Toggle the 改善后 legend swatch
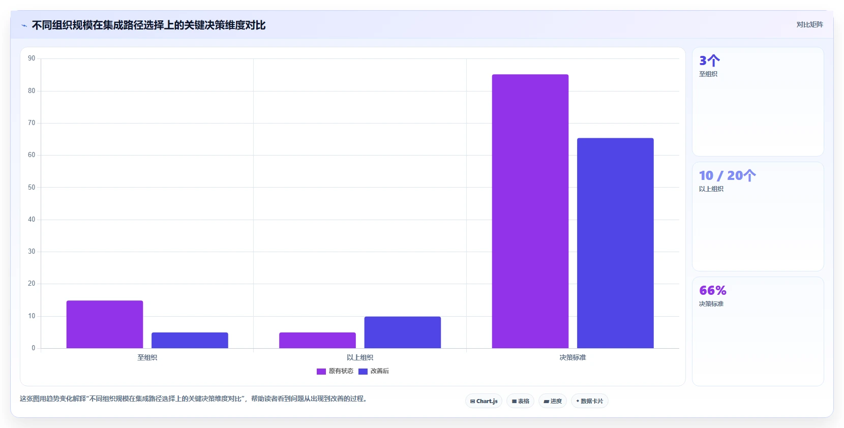Screen dimensions: 844x428 click(363, 372)
